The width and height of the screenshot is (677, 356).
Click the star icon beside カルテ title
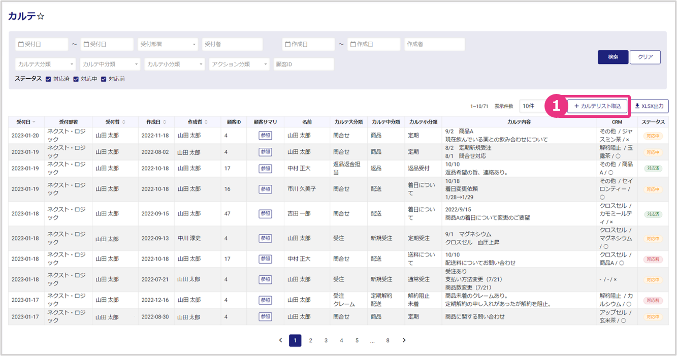(41, 17)
